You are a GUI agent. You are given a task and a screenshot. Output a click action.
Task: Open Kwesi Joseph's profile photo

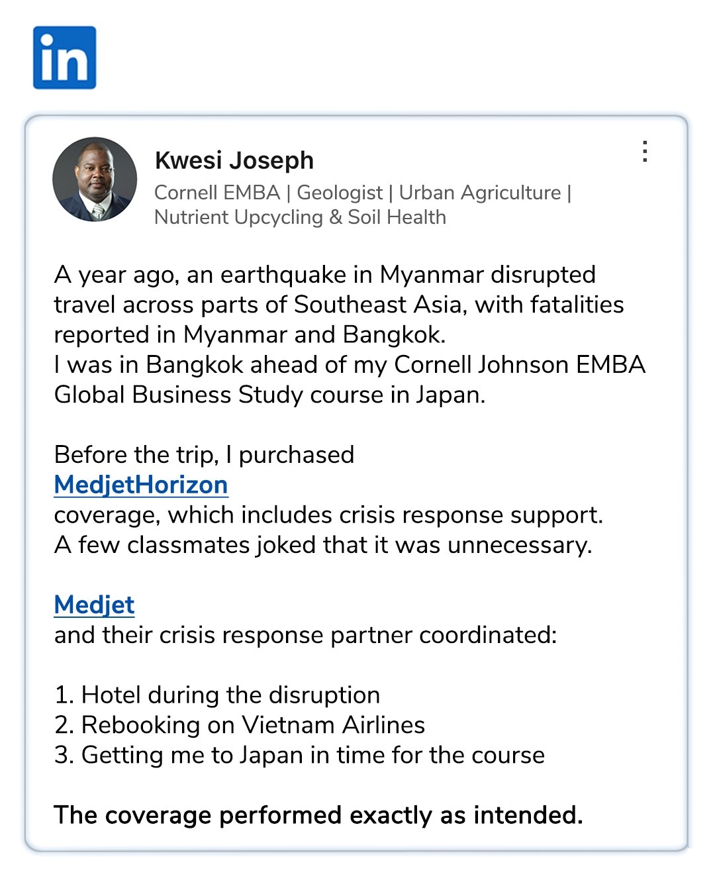pos(95,179)
